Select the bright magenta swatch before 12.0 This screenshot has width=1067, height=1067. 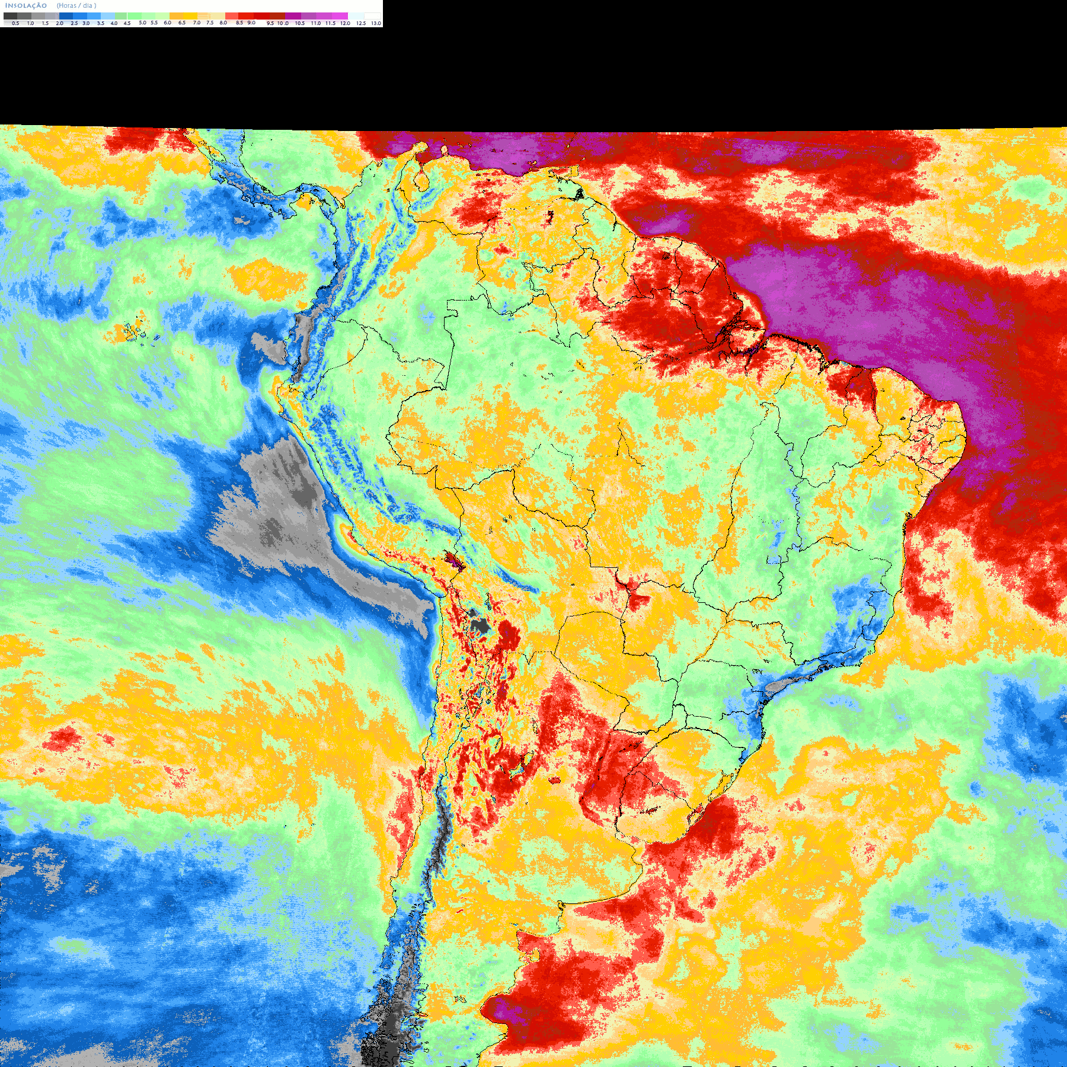pyautogui.click(x=340, y=16)
